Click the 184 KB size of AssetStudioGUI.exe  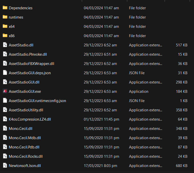(x=182, y=92)
